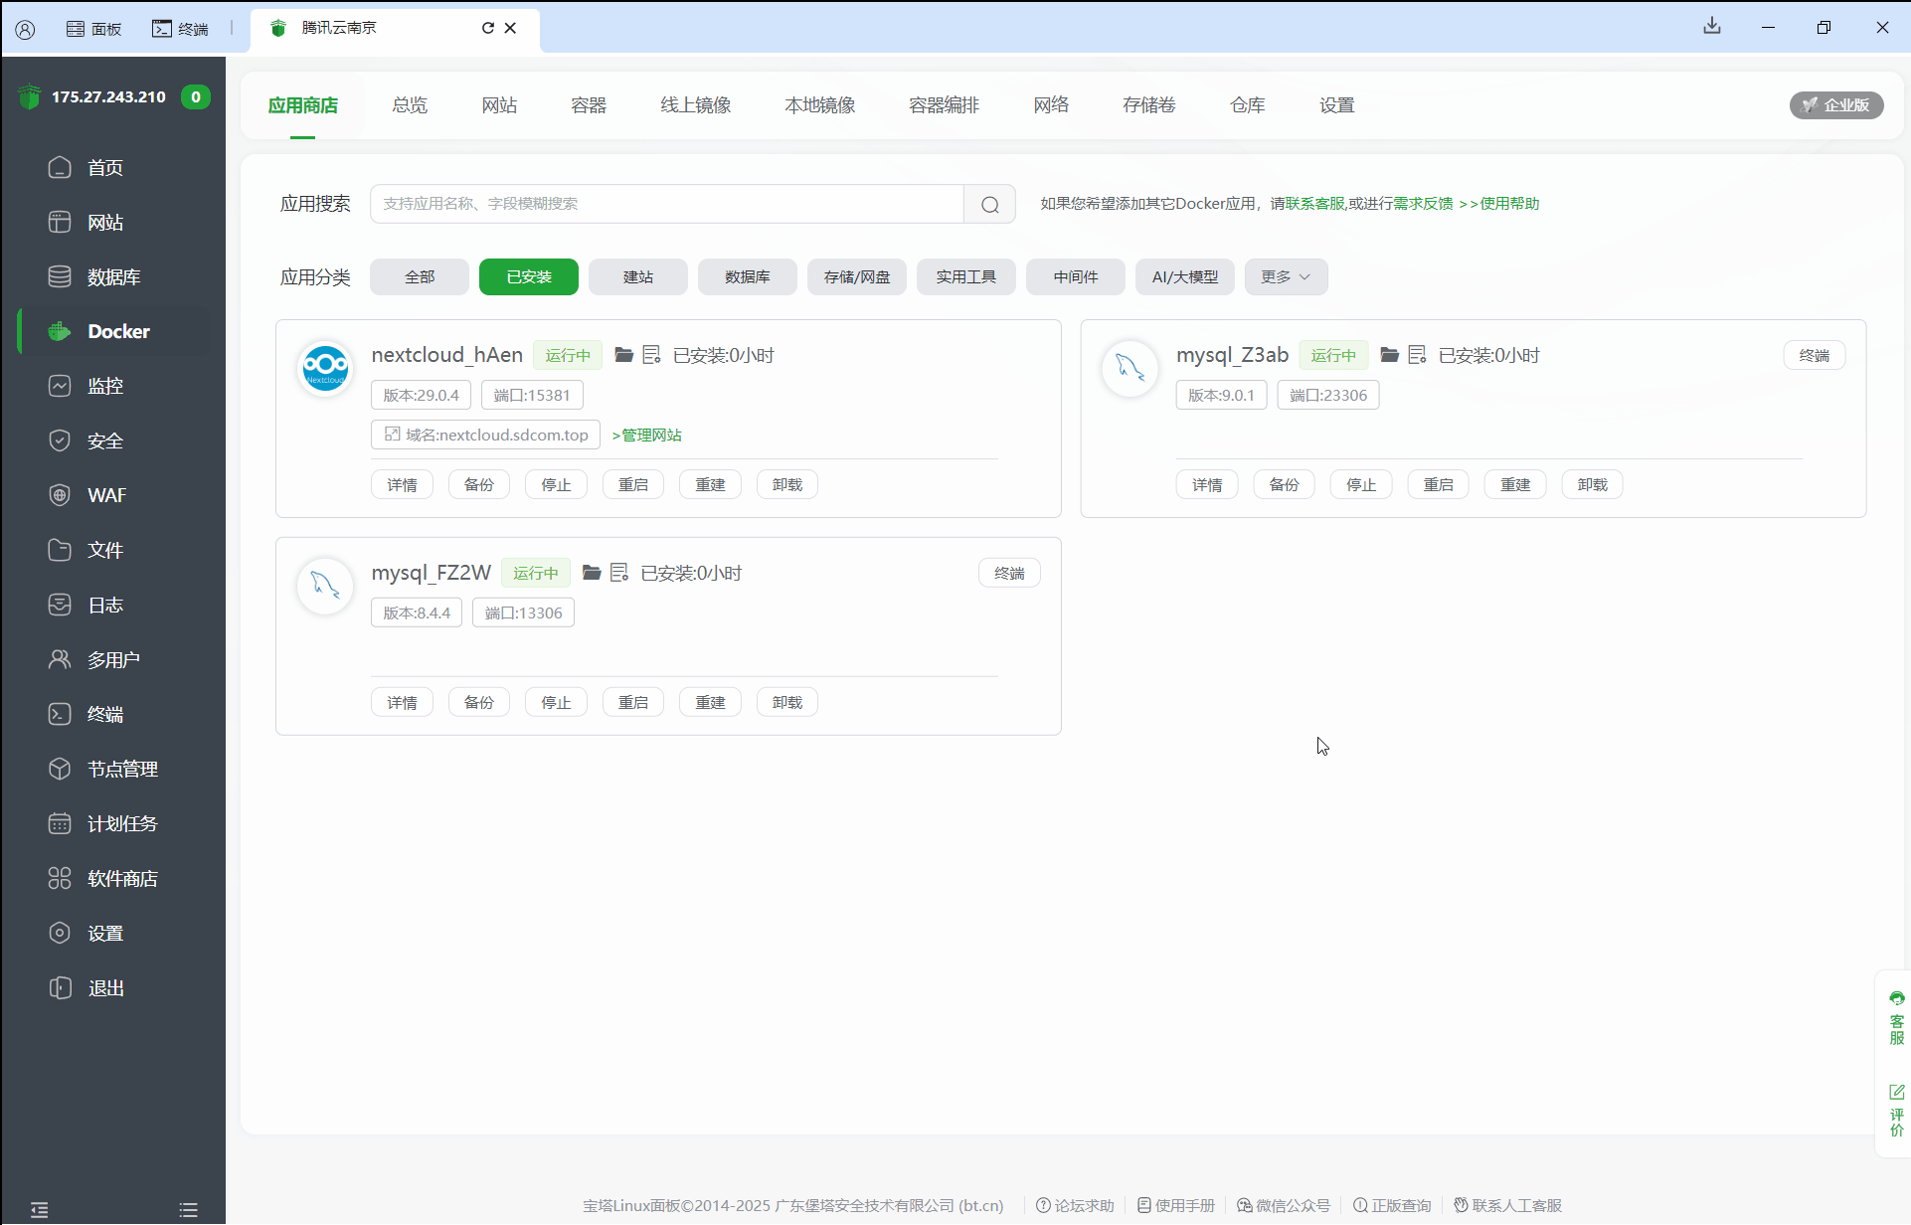
Task: Expand the 更多 category dropdown
Action: click(1285, 277)
